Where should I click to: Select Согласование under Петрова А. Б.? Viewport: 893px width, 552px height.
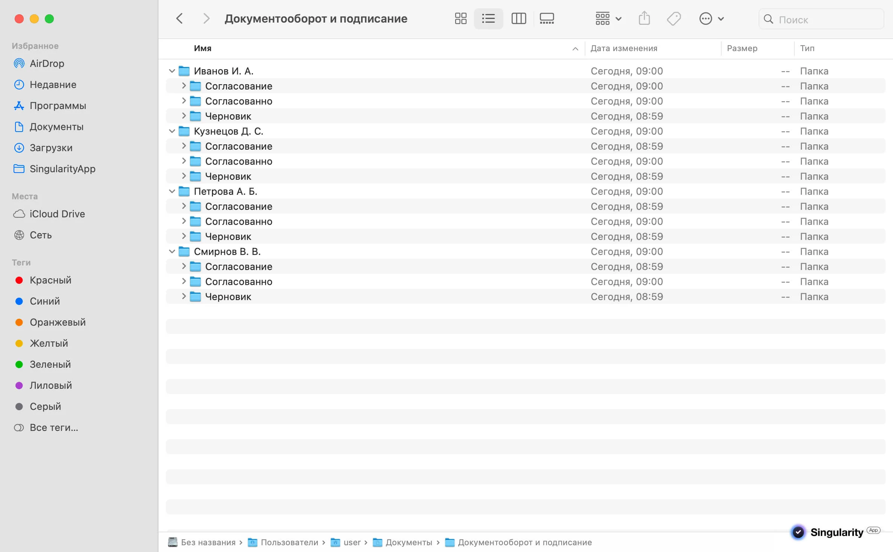[x=526, y=206]
